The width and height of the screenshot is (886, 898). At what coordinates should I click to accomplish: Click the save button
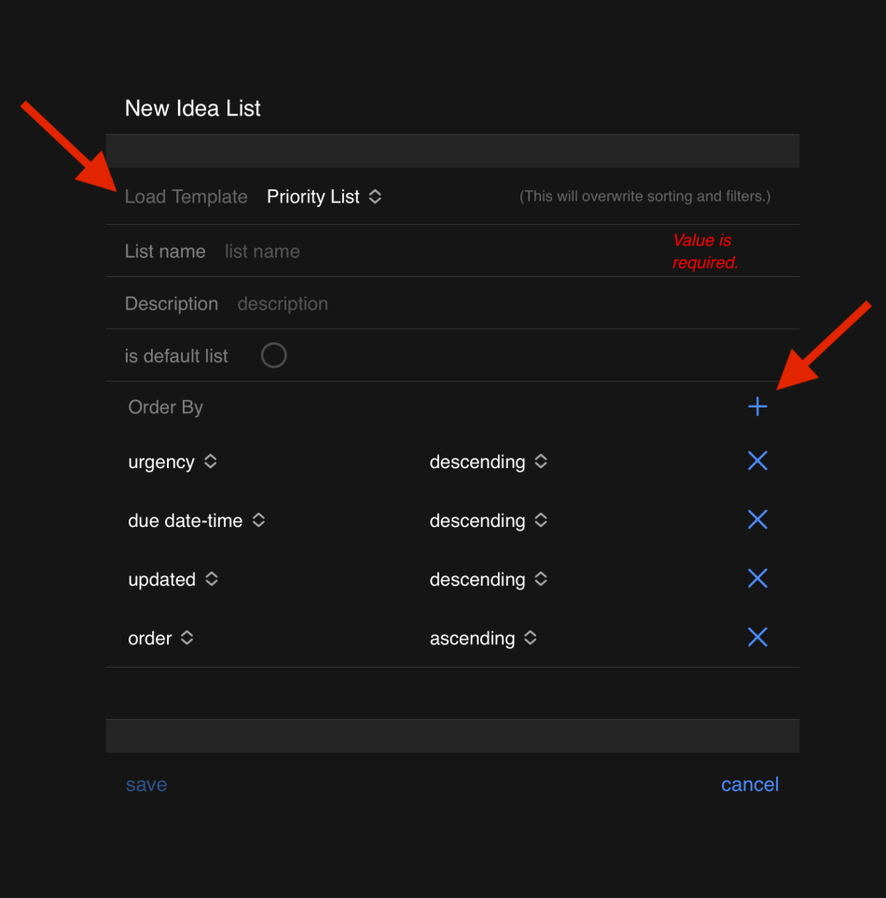146,785
